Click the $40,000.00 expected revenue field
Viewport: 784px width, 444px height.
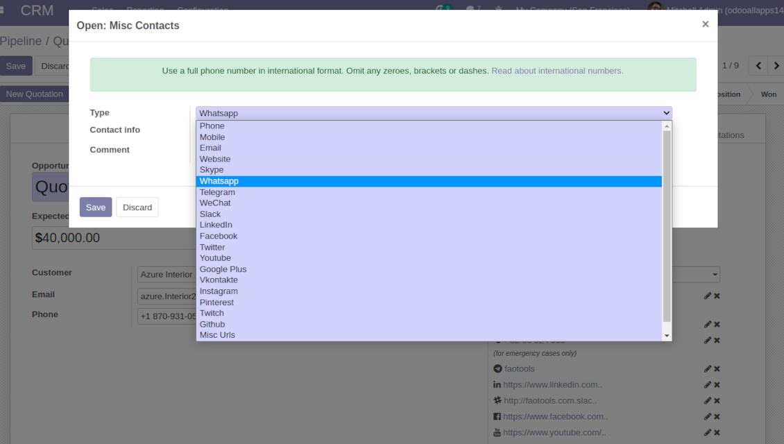pos(114,238)
